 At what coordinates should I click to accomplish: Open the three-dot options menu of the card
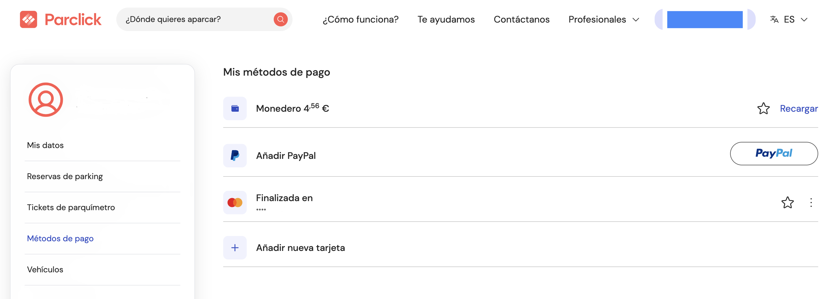811,202
